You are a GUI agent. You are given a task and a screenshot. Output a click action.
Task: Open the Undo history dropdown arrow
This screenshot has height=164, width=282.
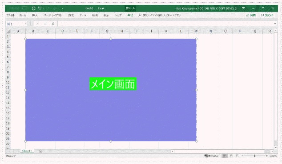click(43, 8)
